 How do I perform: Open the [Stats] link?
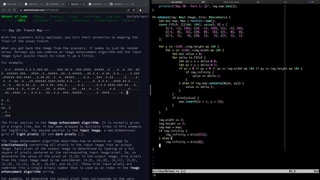(128, 20)
